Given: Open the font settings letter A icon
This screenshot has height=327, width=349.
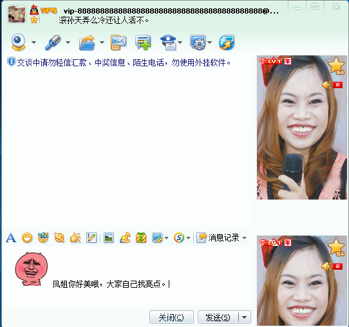Looking at the screenshot, I should pos(11,238).
